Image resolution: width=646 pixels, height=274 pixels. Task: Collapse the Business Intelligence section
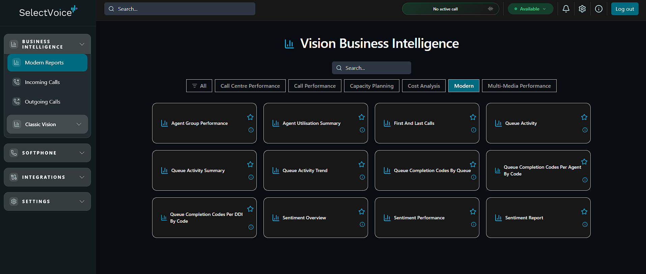47,44
